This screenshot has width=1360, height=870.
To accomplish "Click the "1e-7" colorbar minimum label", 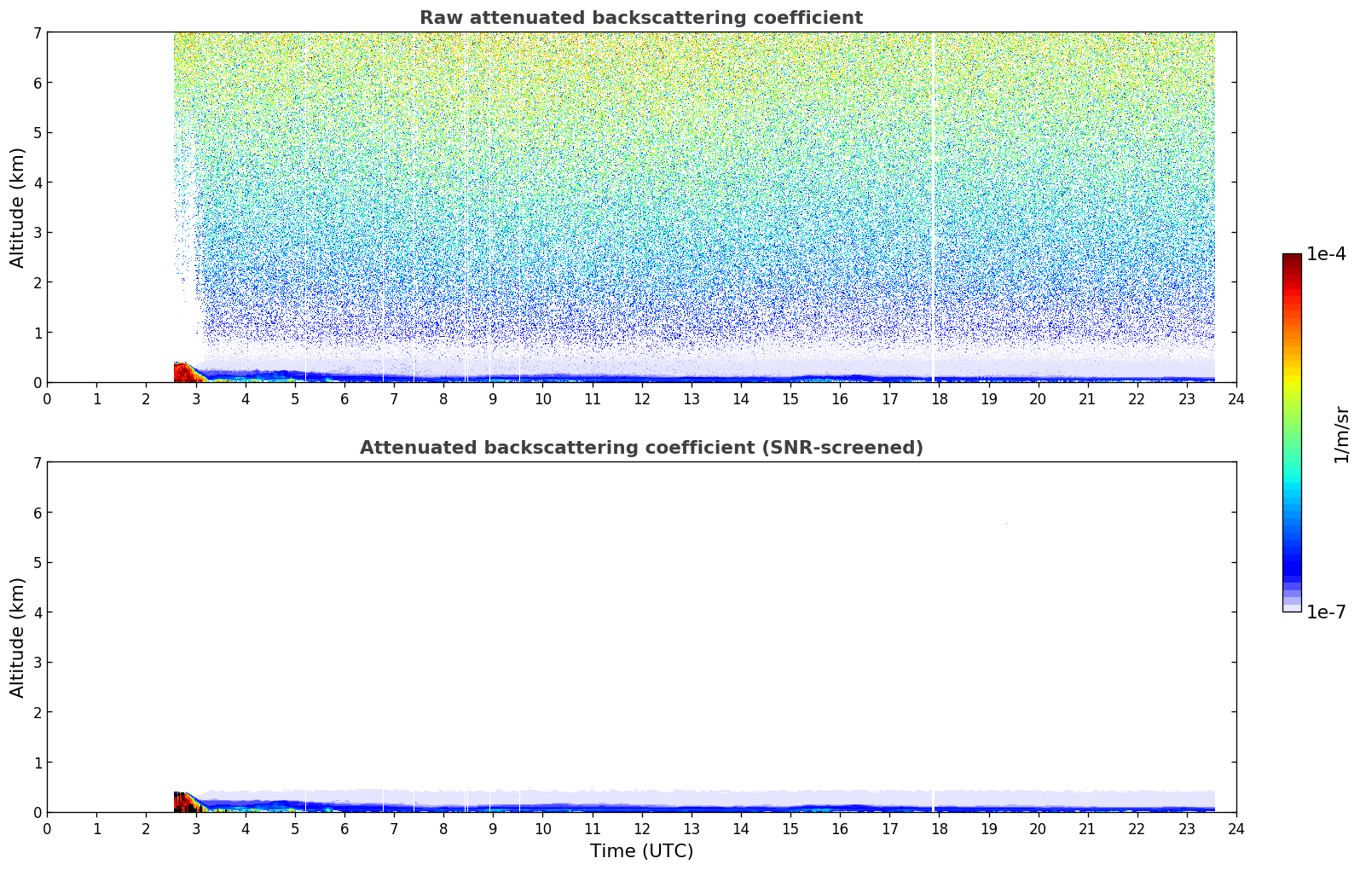I will pyautogui.click(x=1326, y=612).
